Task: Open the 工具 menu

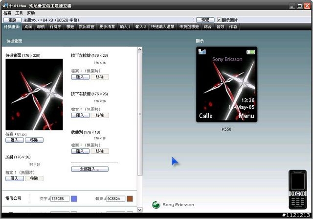Action: tap(19, 13)
